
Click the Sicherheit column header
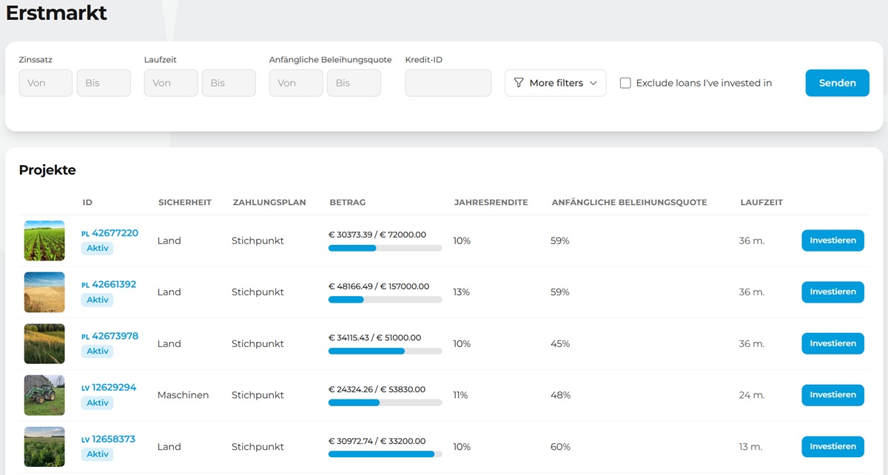coord(185,202)
